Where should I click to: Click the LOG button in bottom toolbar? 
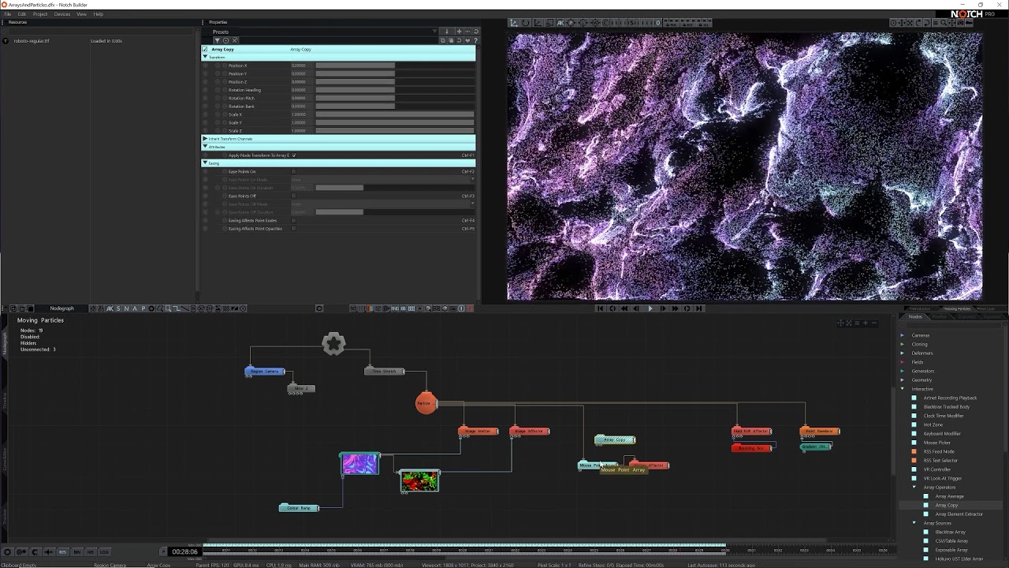click(104, 551)
